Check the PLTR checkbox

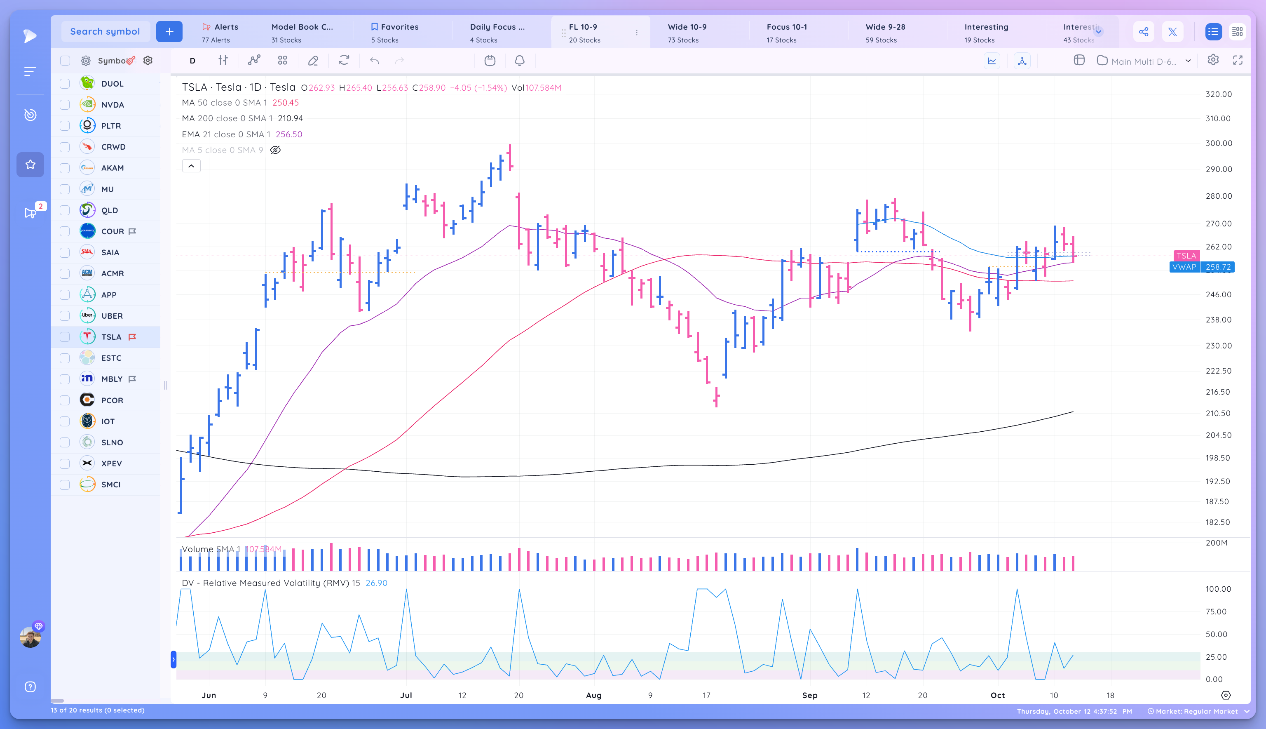point(65,126)
